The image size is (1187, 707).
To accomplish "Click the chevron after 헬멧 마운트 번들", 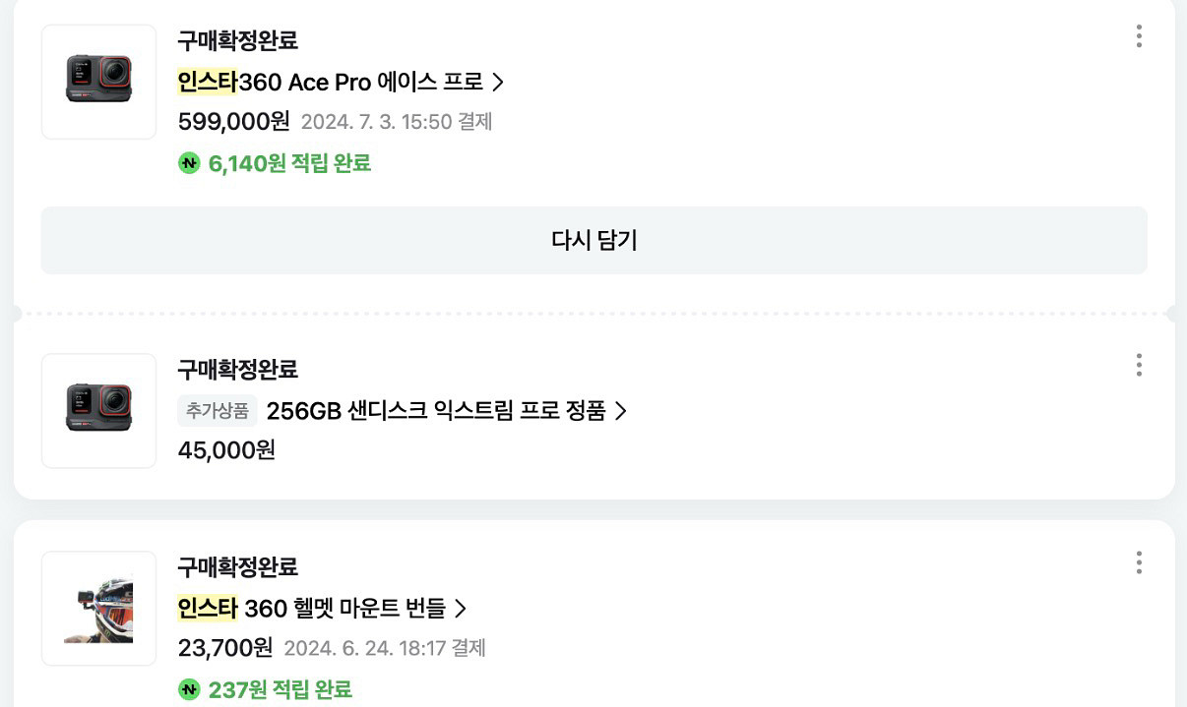I will click(460, 609).
